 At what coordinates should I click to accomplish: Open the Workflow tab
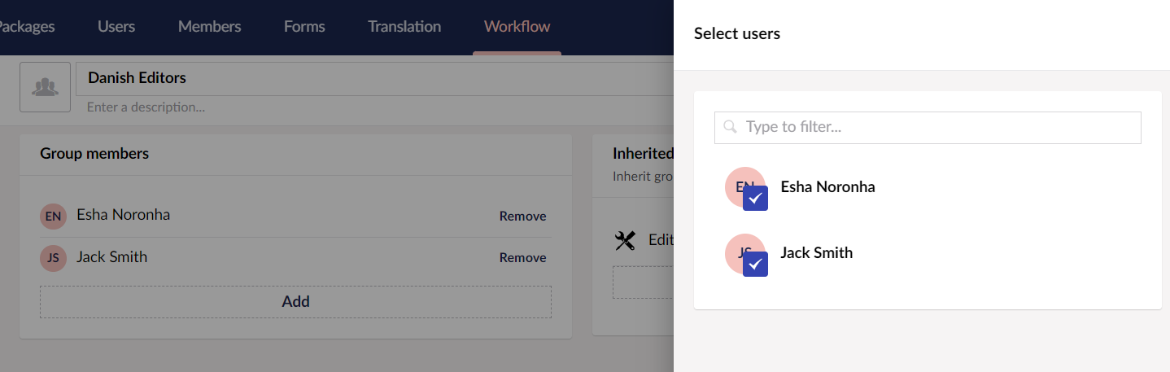pos(517,27)
